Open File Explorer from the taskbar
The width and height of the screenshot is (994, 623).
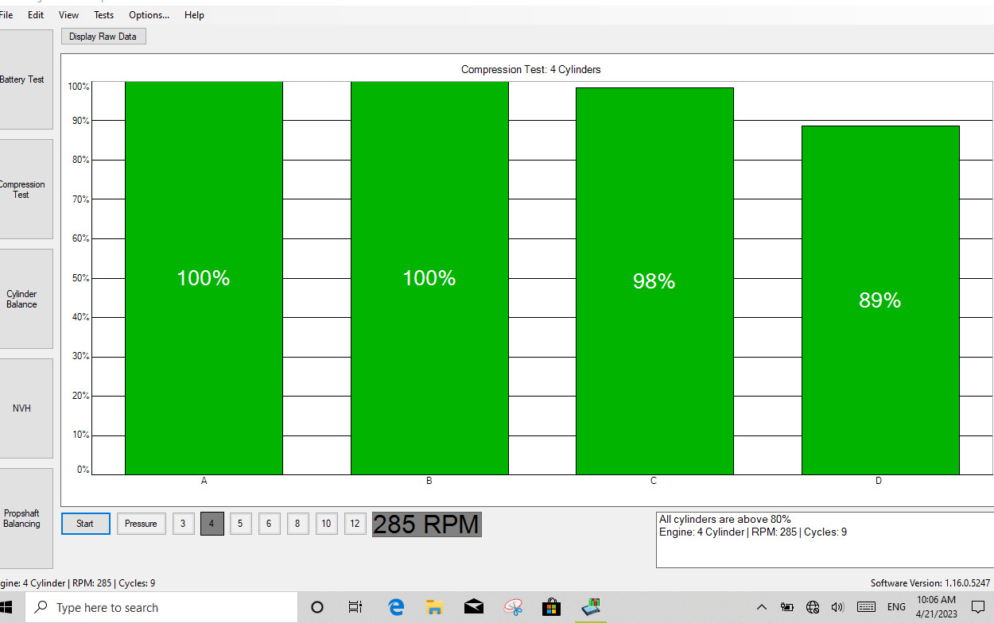point(434,608)
